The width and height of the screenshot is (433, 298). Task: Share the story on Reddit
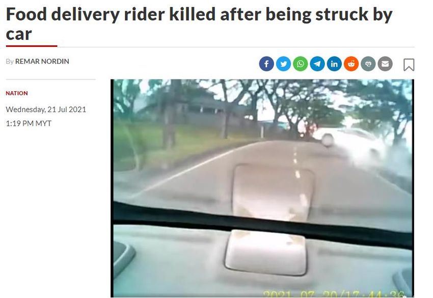(351, 64)
